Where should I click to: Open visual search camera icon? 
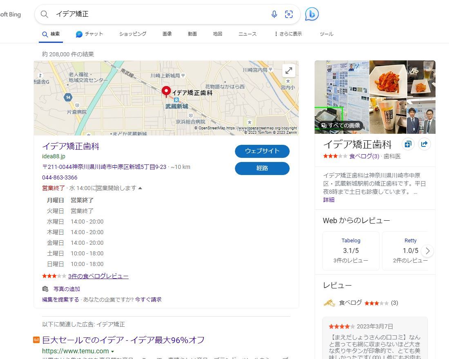tap(288, 14)
